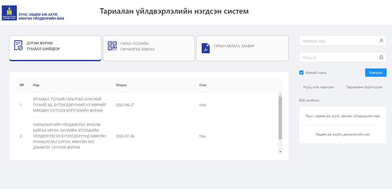Click the table scrollbar down arrow

pos(280,152)
